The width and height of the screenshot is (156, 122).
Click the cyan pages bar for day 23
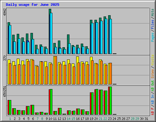tap(111, 36)
